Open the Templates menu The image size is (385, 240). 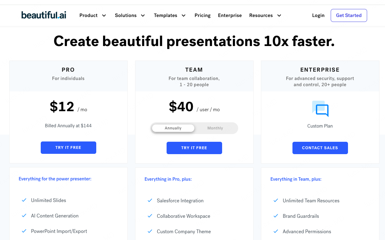[166, 15]
